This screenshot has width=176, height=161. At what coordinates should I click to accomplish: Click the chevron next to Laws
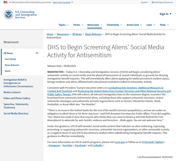[x=154, y=25]
